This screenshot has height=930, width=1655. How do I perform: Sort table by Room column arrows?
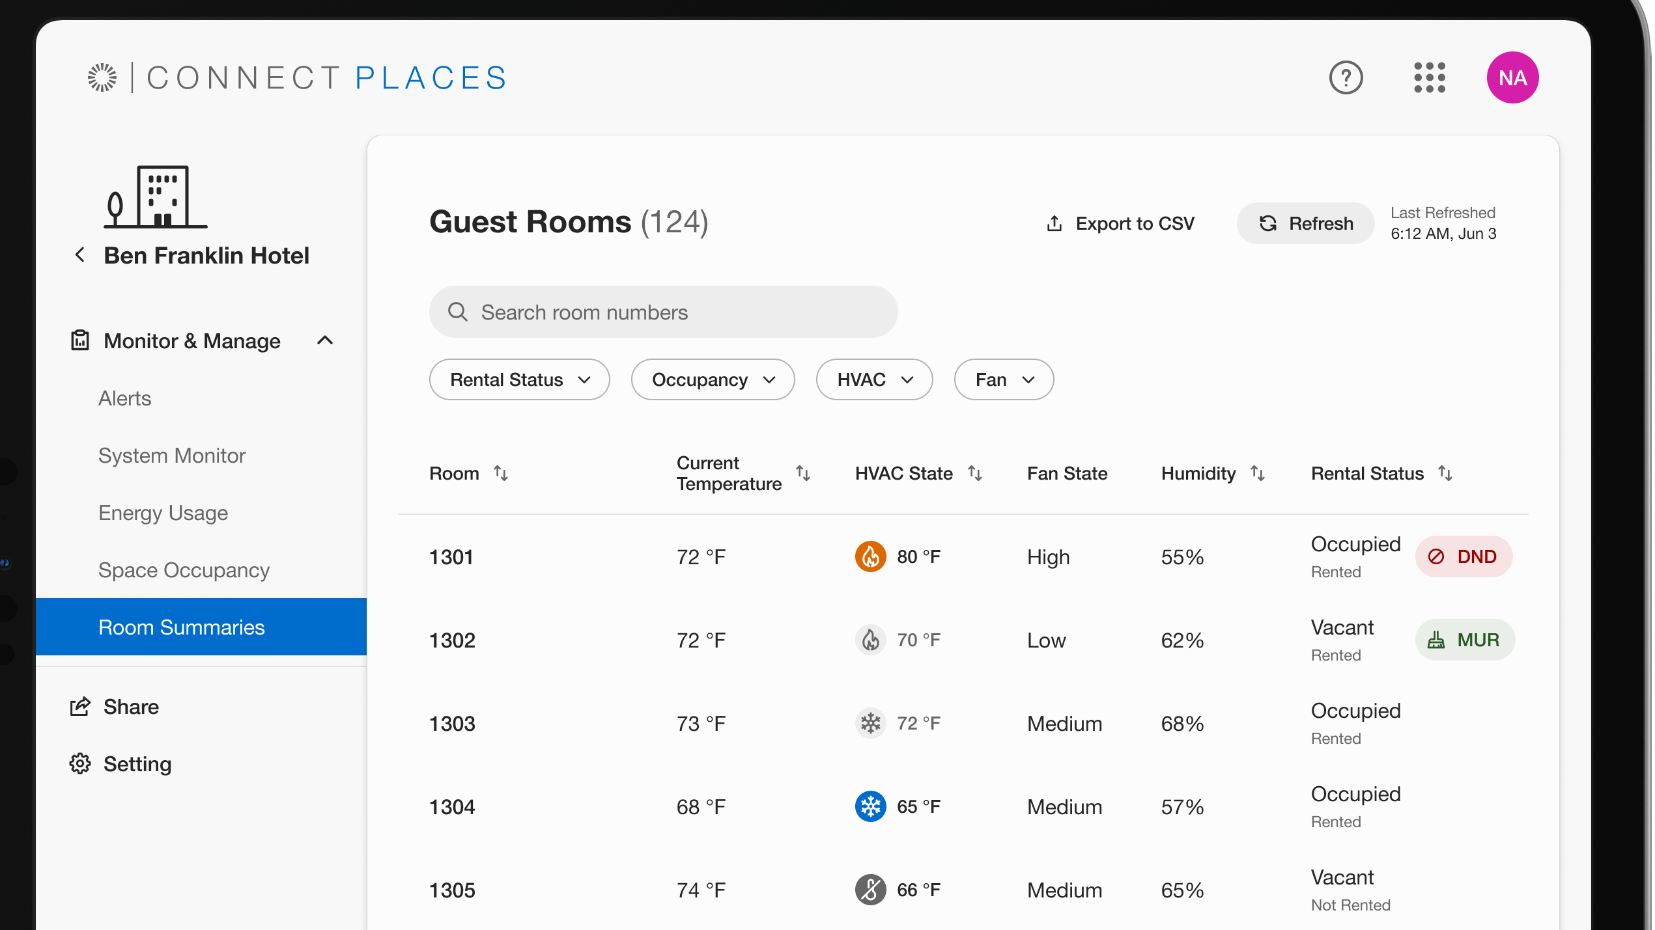[501, 473]
